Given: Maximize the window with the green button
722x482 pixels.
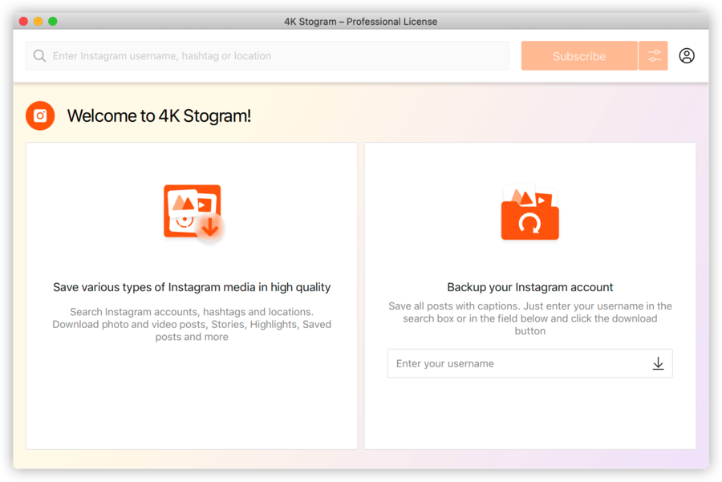Looking at the screenshot, I should pos(53,21).
